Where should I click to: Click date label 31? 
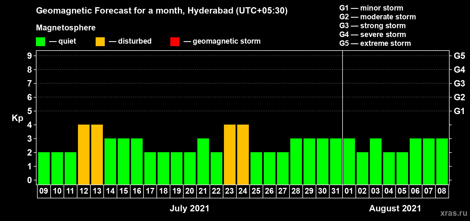(336, 191)
